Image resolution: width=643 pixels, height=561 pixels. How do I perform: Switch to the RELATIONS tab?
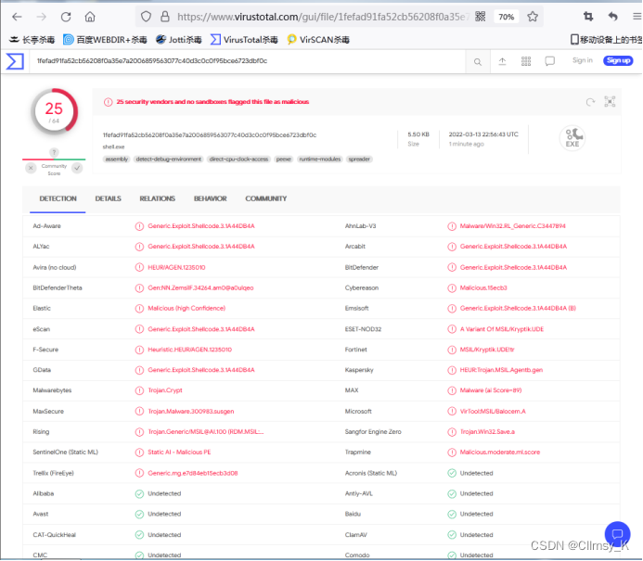(158, 198)
